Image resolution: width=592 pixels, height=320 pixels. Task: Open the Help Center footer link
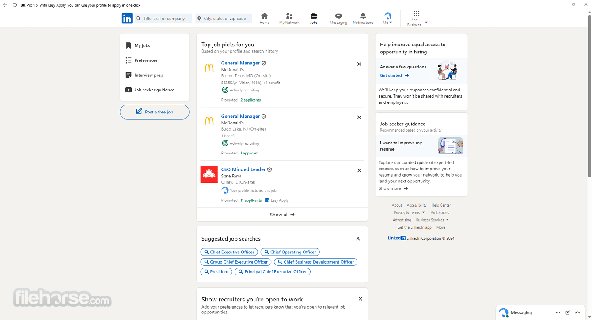441,205
